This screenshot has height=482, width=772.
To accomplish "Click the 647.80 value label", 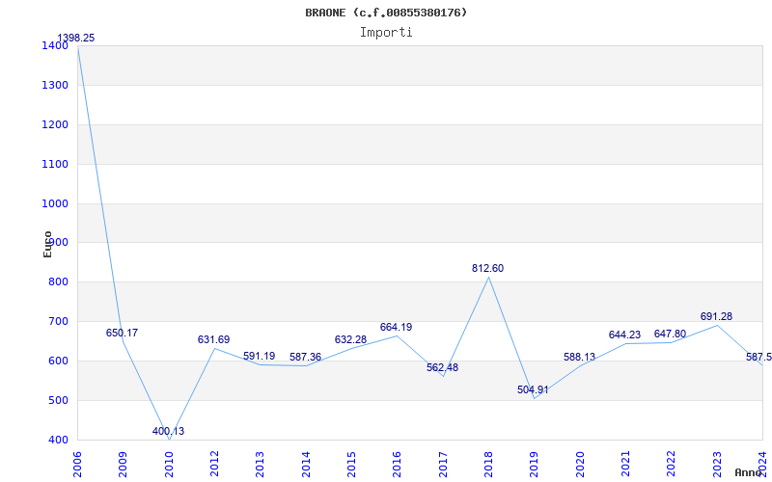I will 670,335.
